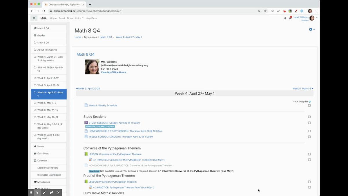Open Dashboard in the sidebar

click(49, 154)
